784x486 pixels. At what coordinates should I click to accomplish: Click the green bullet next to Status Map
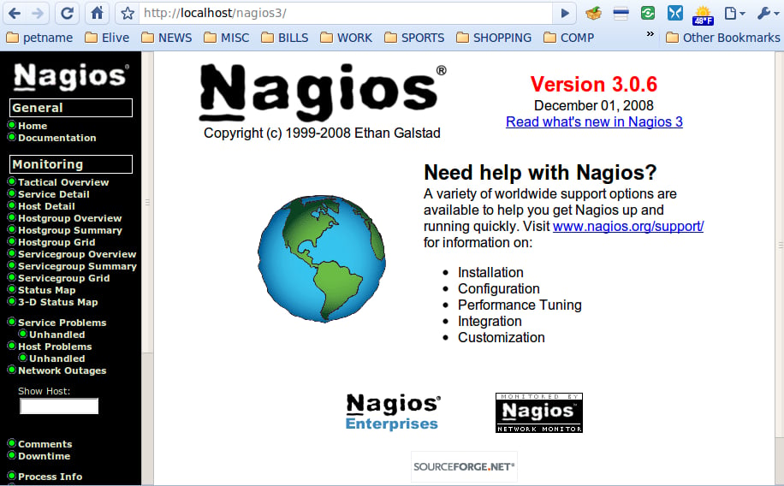coord(11,289)
